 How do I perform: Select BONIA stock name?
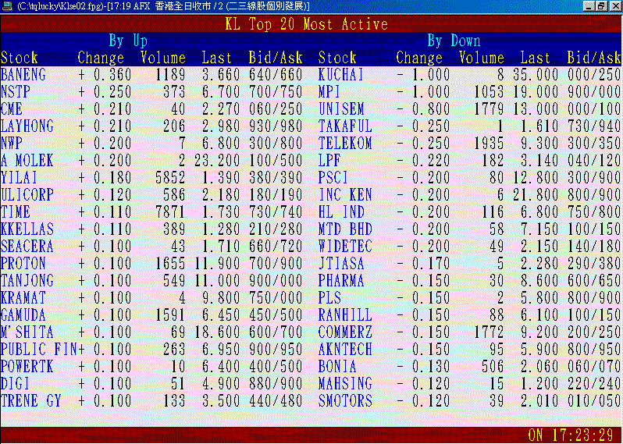coord(337,366)
